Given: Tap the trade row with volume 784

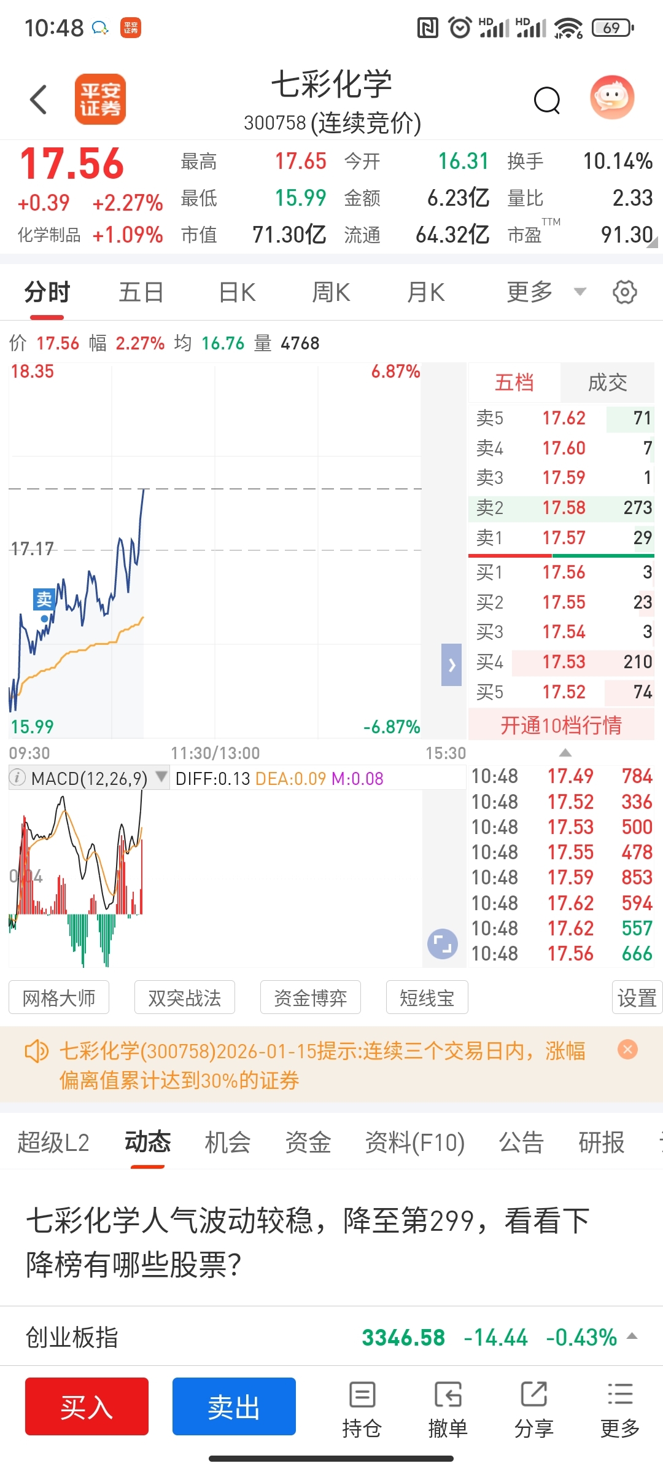Looking at the screenshot, I should (x=561, y=776).
